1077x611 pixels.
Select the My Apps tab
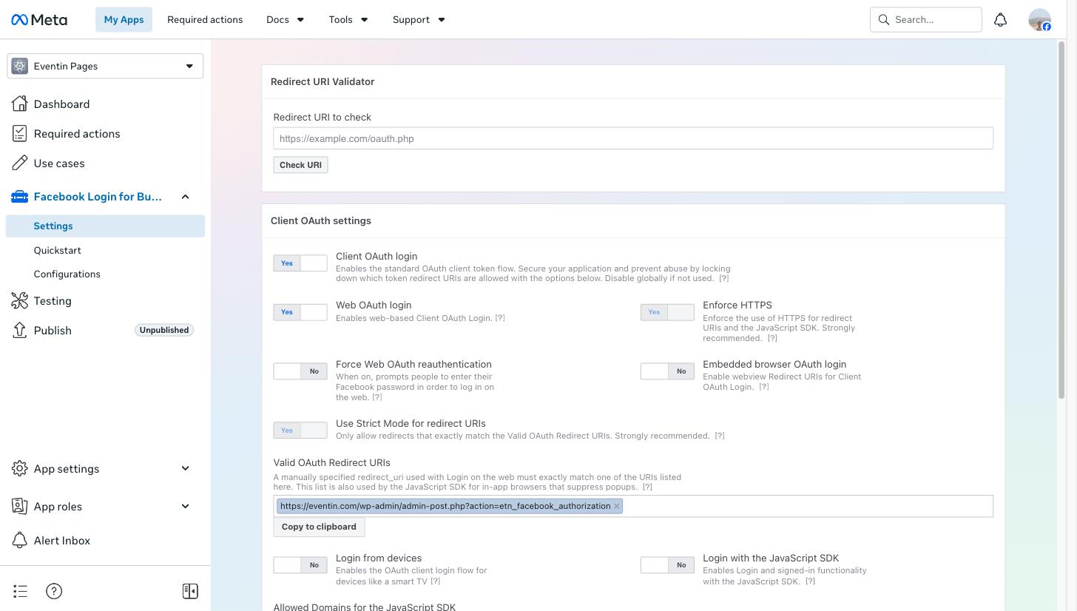(124, 20)
